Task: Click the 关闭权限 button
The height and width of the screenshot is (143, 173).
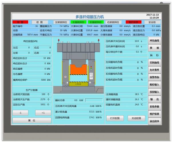Action: (x=136, y=118)
